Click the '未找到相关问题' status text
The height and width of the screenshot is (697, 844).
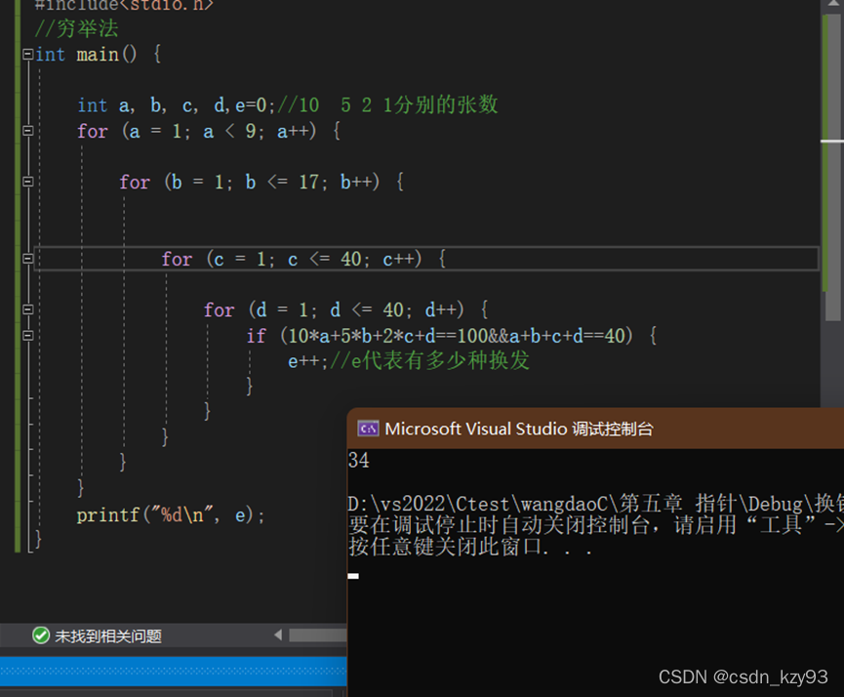(108, 636)
